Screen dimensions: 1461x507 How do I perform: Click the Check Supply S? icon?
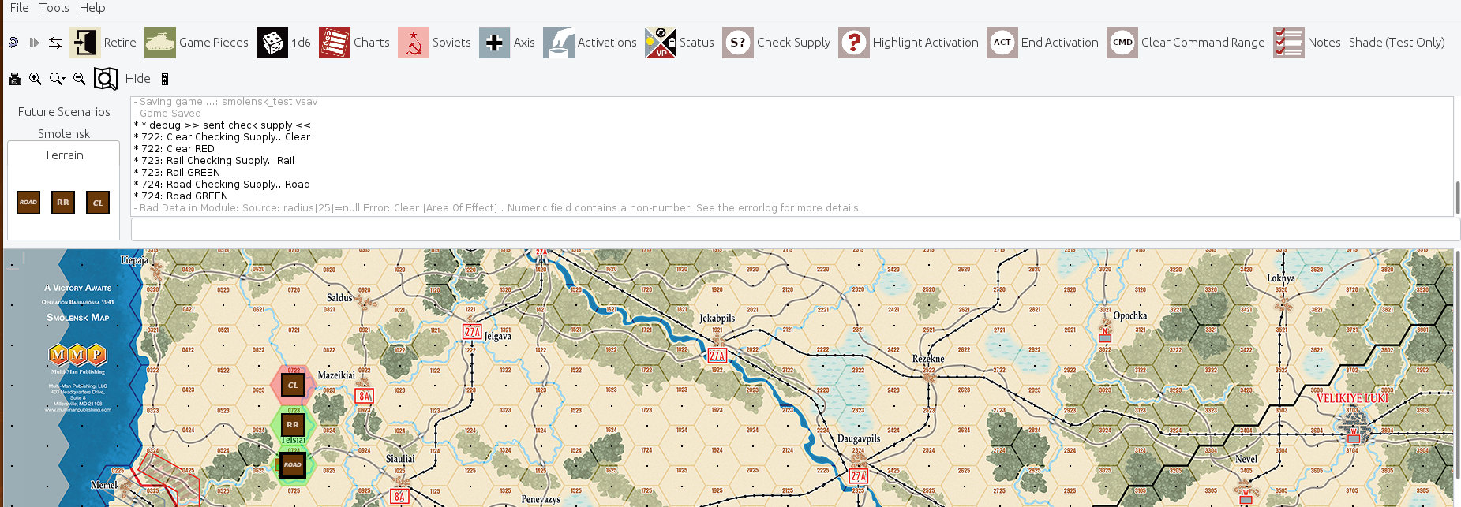[738, 43]
